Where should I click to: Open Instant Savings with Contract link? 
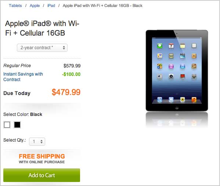23,77
